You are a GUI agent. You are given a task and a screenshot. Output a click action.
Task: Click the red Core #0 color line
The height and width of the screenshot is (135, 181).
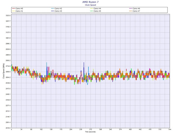(14, 9)
